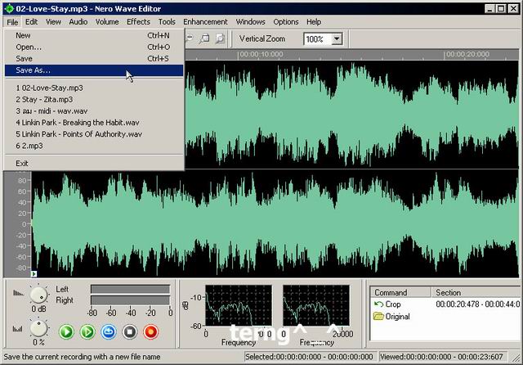Open the Volume menu

107,22
